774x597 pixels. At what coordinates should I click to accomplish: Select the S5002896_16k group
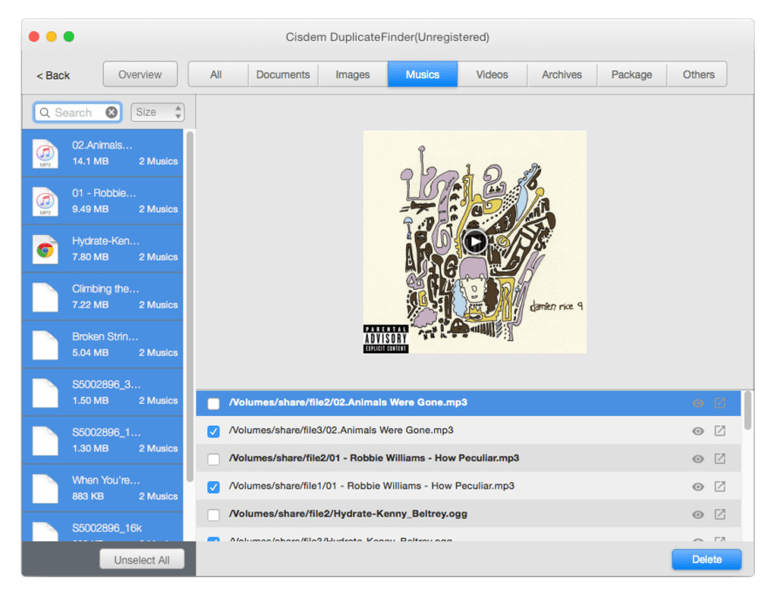click(x=102, y=527)
